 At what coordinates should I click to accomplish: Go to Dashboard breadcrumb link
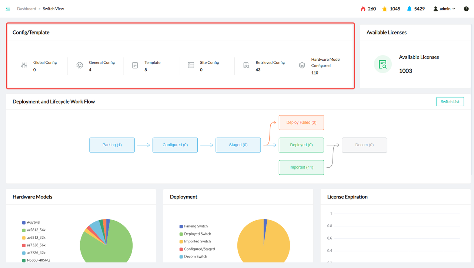(27, 9)
